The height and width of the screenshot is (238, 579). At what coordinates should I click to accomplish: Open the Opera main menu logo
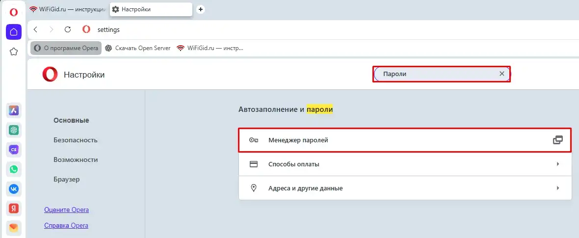pos(14,12)
